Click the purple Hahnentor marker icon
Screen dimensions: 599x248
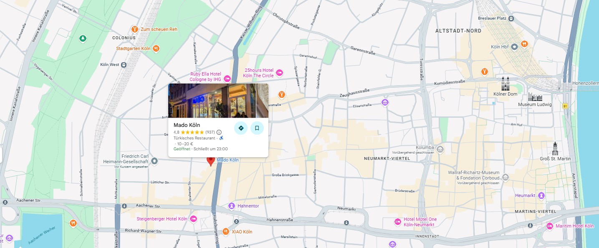[232, 206]
